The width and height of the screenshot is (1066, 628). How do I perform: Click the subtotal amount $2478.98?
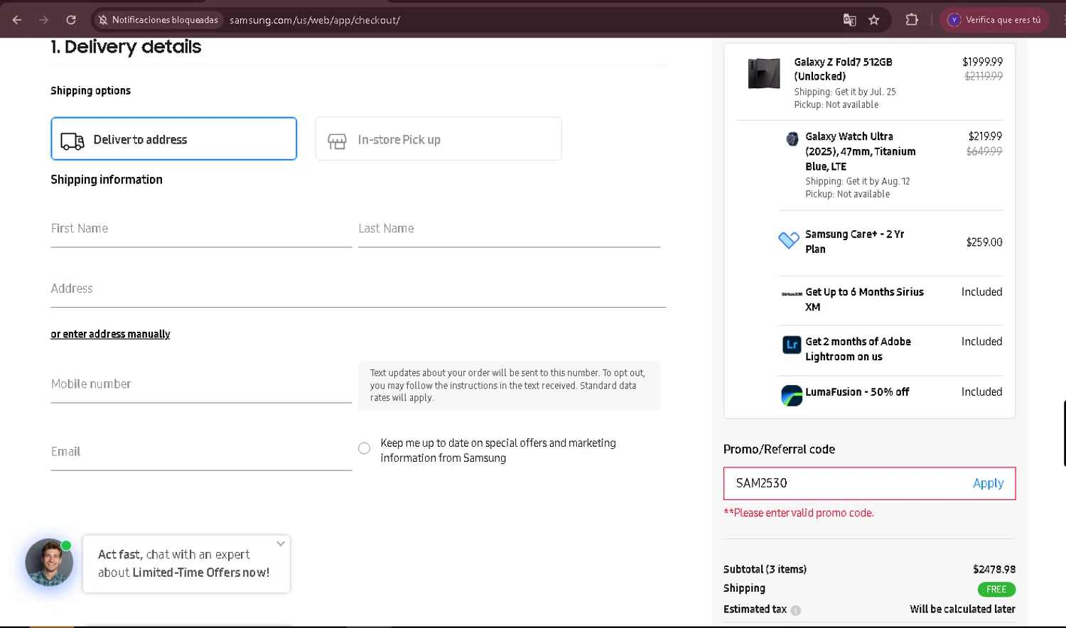click(x=994, y=570)
